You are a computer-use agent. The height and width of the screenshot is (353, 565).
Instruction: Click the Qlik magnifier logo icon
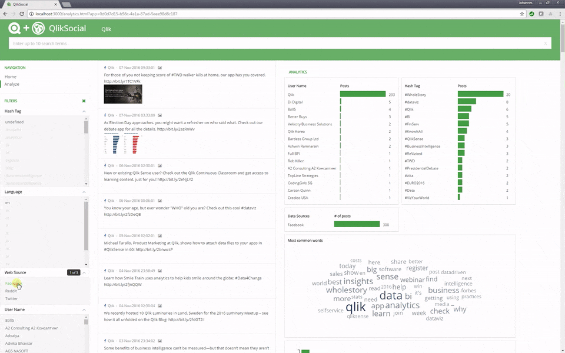click(14, 28)
